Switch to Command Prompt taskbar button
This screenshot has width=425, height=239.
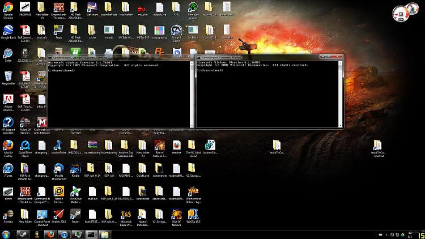[x=91, y=234]
